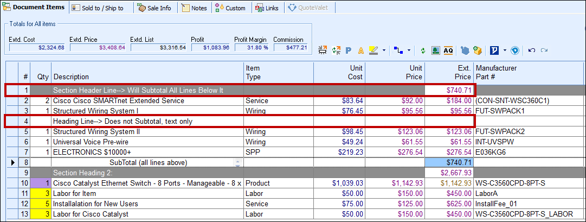Expand the grouping icon dropdown arrow
The height and width of the screenshot is (222, 586).
pyautogui.click(x=409, y=50)
